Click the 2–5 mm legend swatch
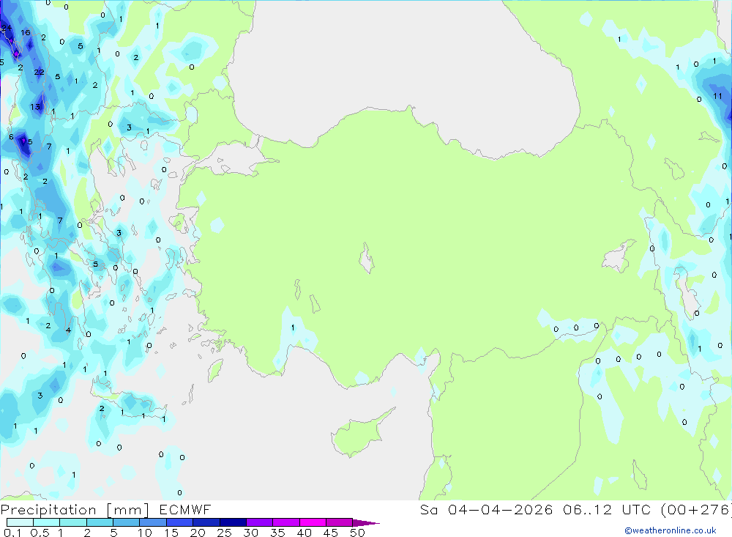 click(100, 522)
